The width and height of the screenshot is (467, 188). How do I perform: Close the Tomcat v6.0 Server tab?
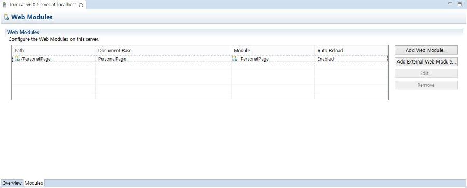(x=81, y=5)
